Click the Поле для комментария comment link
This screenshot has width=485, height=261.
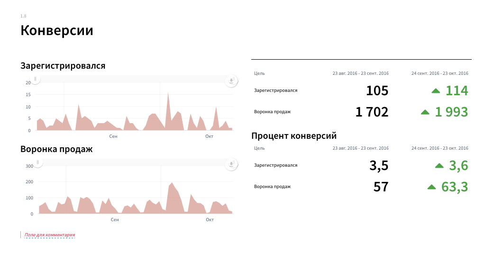click(49, 235)
